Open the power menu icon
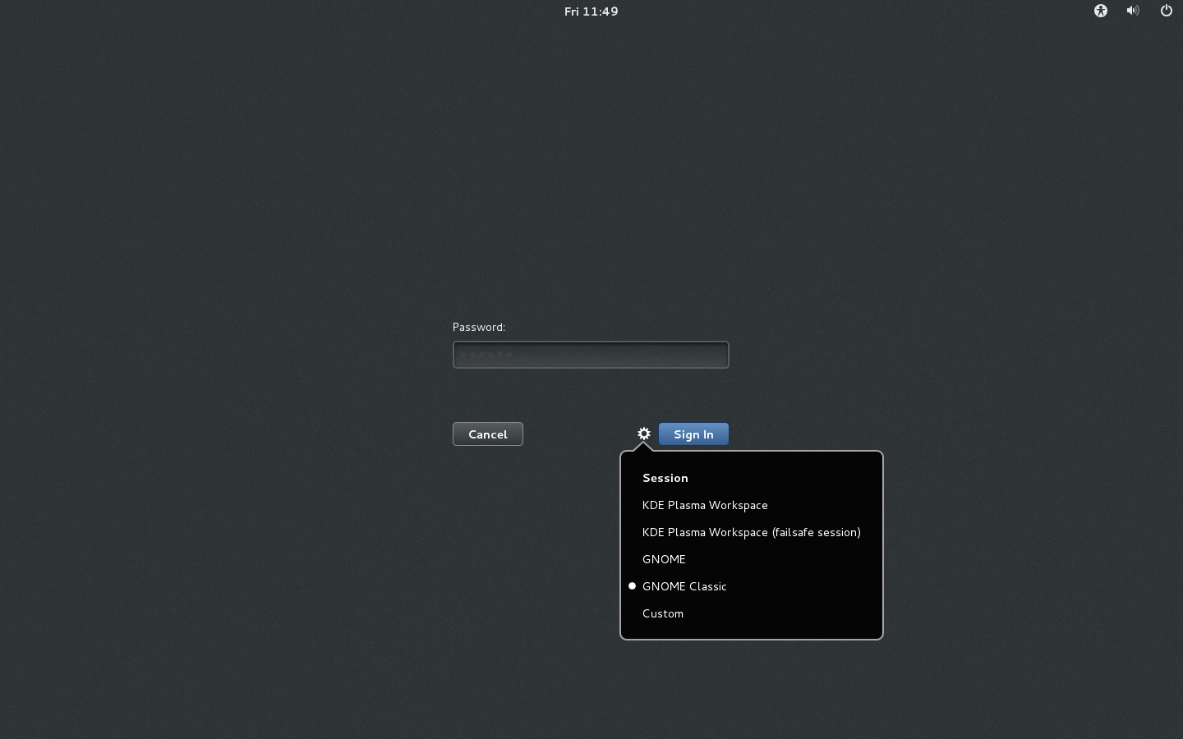The height and width of the screenshot is (739, 1183). click(1166, 11)
